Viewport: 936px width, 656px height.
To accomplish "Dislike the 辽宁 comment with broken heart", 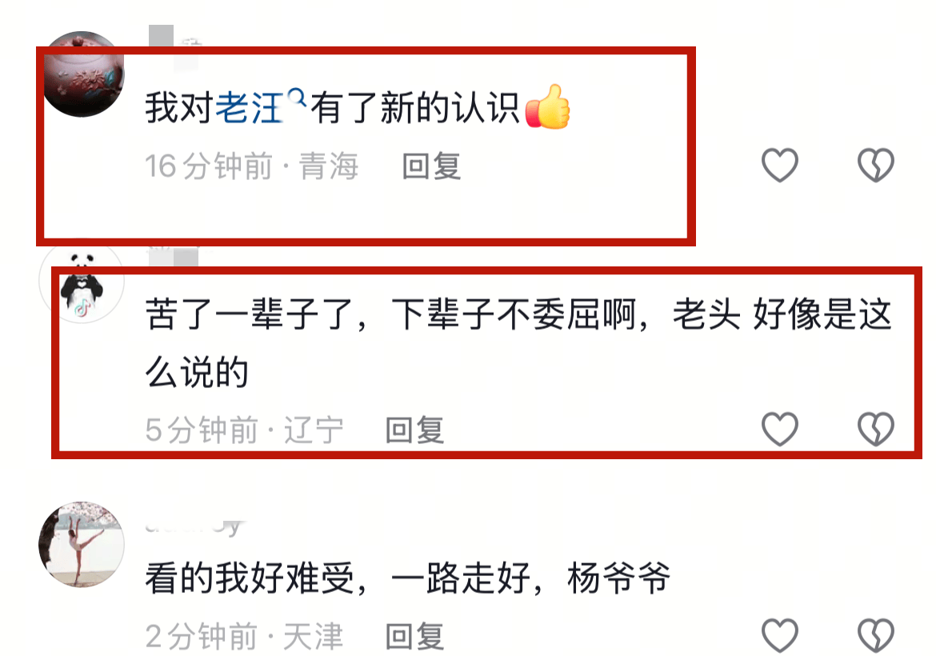I will point(876,429).
